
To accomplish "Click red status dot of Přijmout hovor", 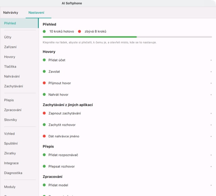I will pyautogui.click(x=44, y=83).
